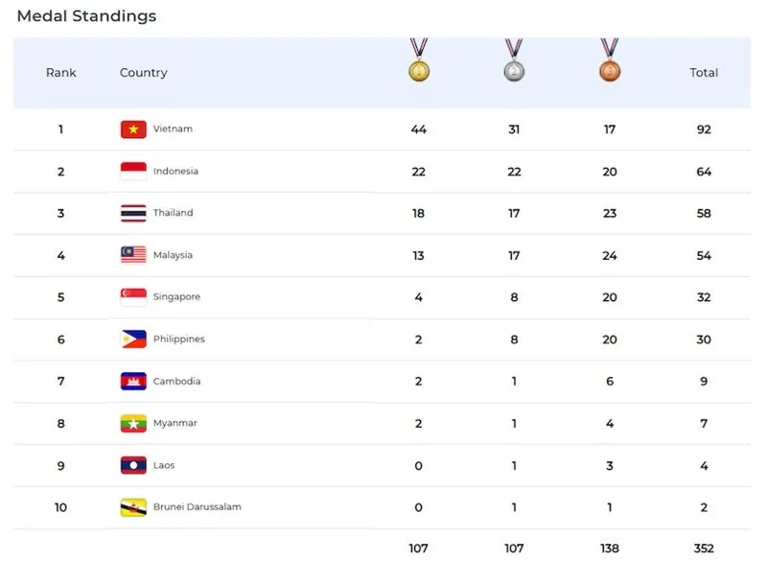767x561 pixels.
Task: Click the silver medal icon
Action: 515,70
